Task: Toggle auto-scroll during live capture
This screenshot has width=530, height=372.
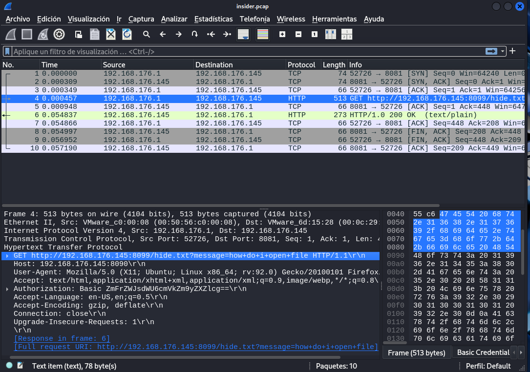Action: coord(243,34)
